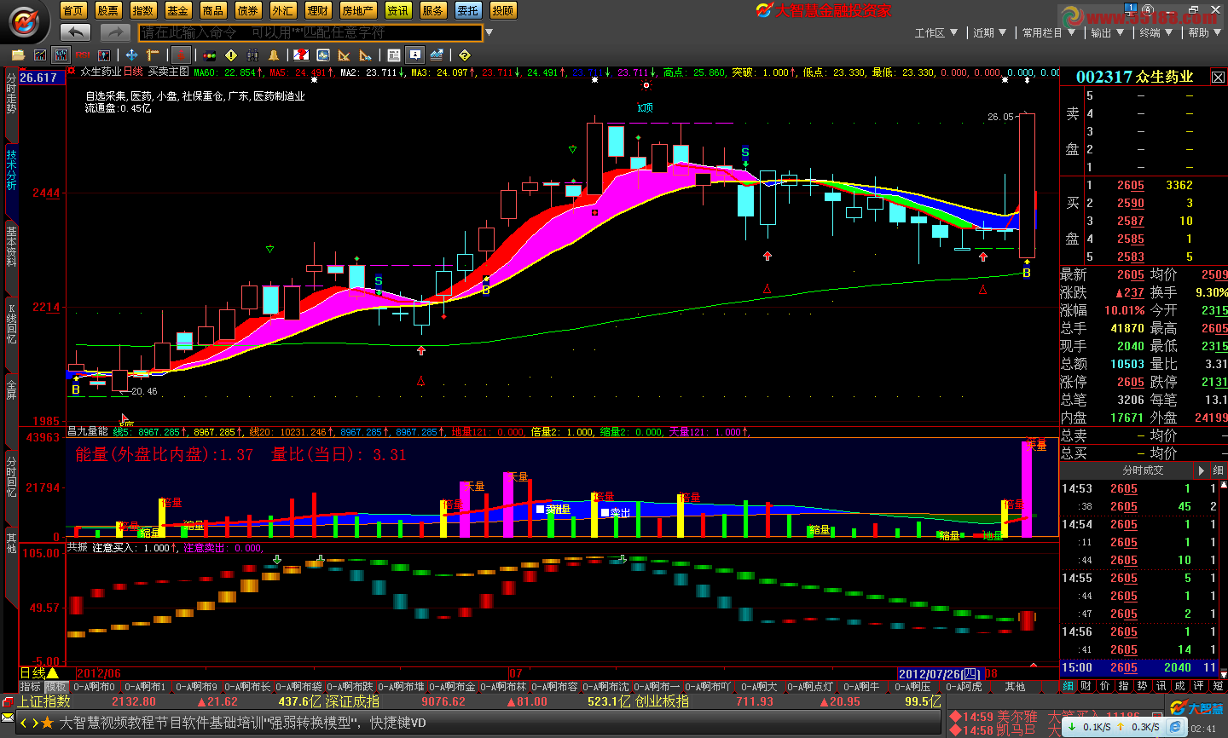Go back with the left arrow button
This screenshot has height=738, width=1228.
coord(76,32)
